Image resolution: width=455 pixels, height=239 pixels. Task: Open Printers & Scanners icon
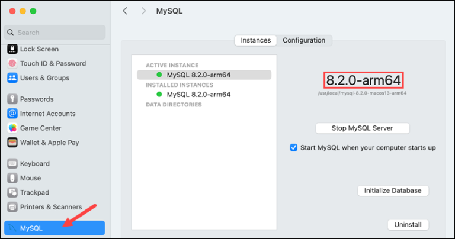tap(12, 207)
